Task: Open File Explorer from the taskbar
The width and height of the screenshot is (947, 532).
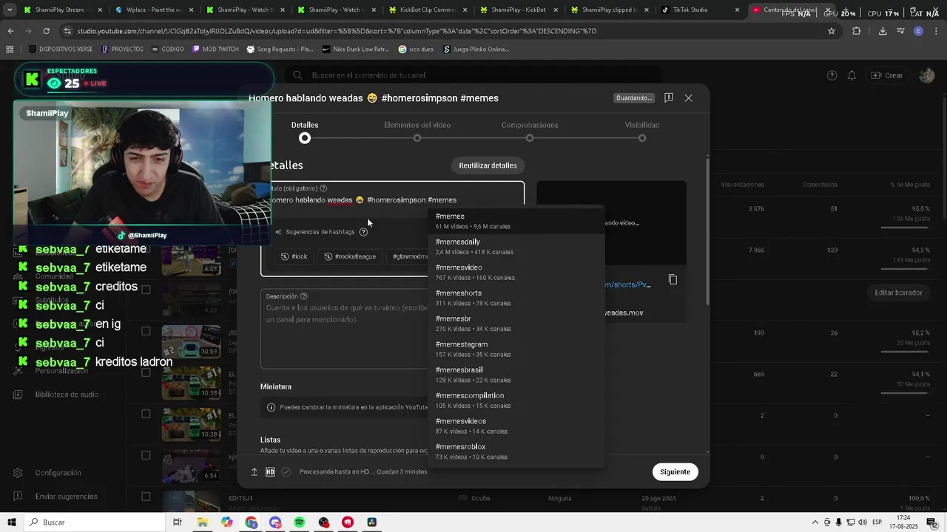Action: (202, 522)
